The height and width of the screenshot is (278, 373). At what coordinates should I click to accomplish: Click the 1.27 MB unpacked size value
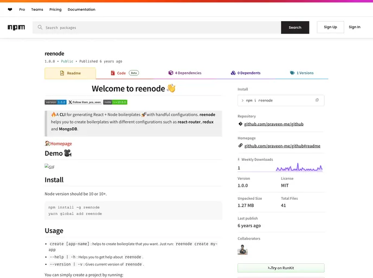pyautogui.click(x=246, y=205)
